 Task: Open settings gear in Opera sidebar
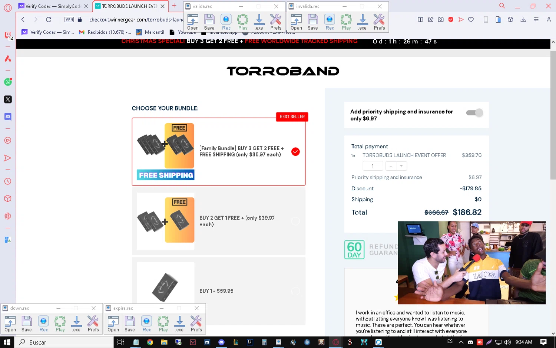[8, 216]
